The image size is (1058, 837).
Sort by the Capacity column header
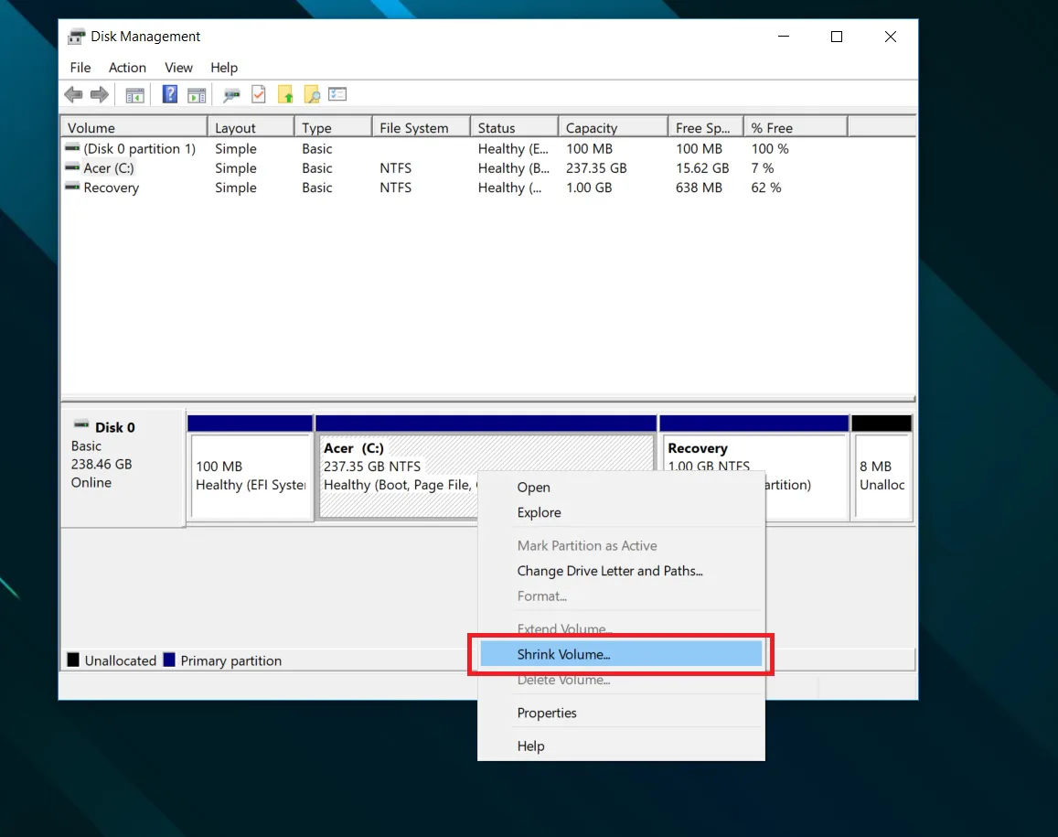(614, 127)
